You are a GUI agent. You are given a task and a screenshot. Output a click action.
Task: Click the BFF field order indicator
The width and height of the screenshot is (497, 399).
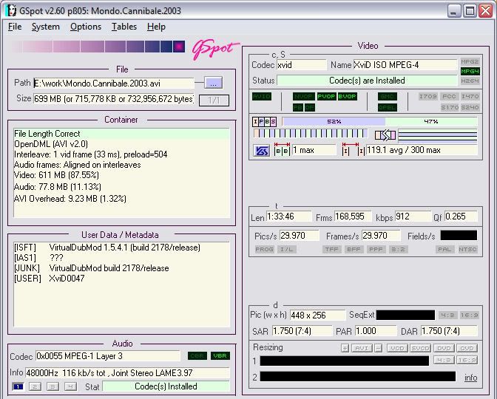pyautogui.click(x=354, y=250)
